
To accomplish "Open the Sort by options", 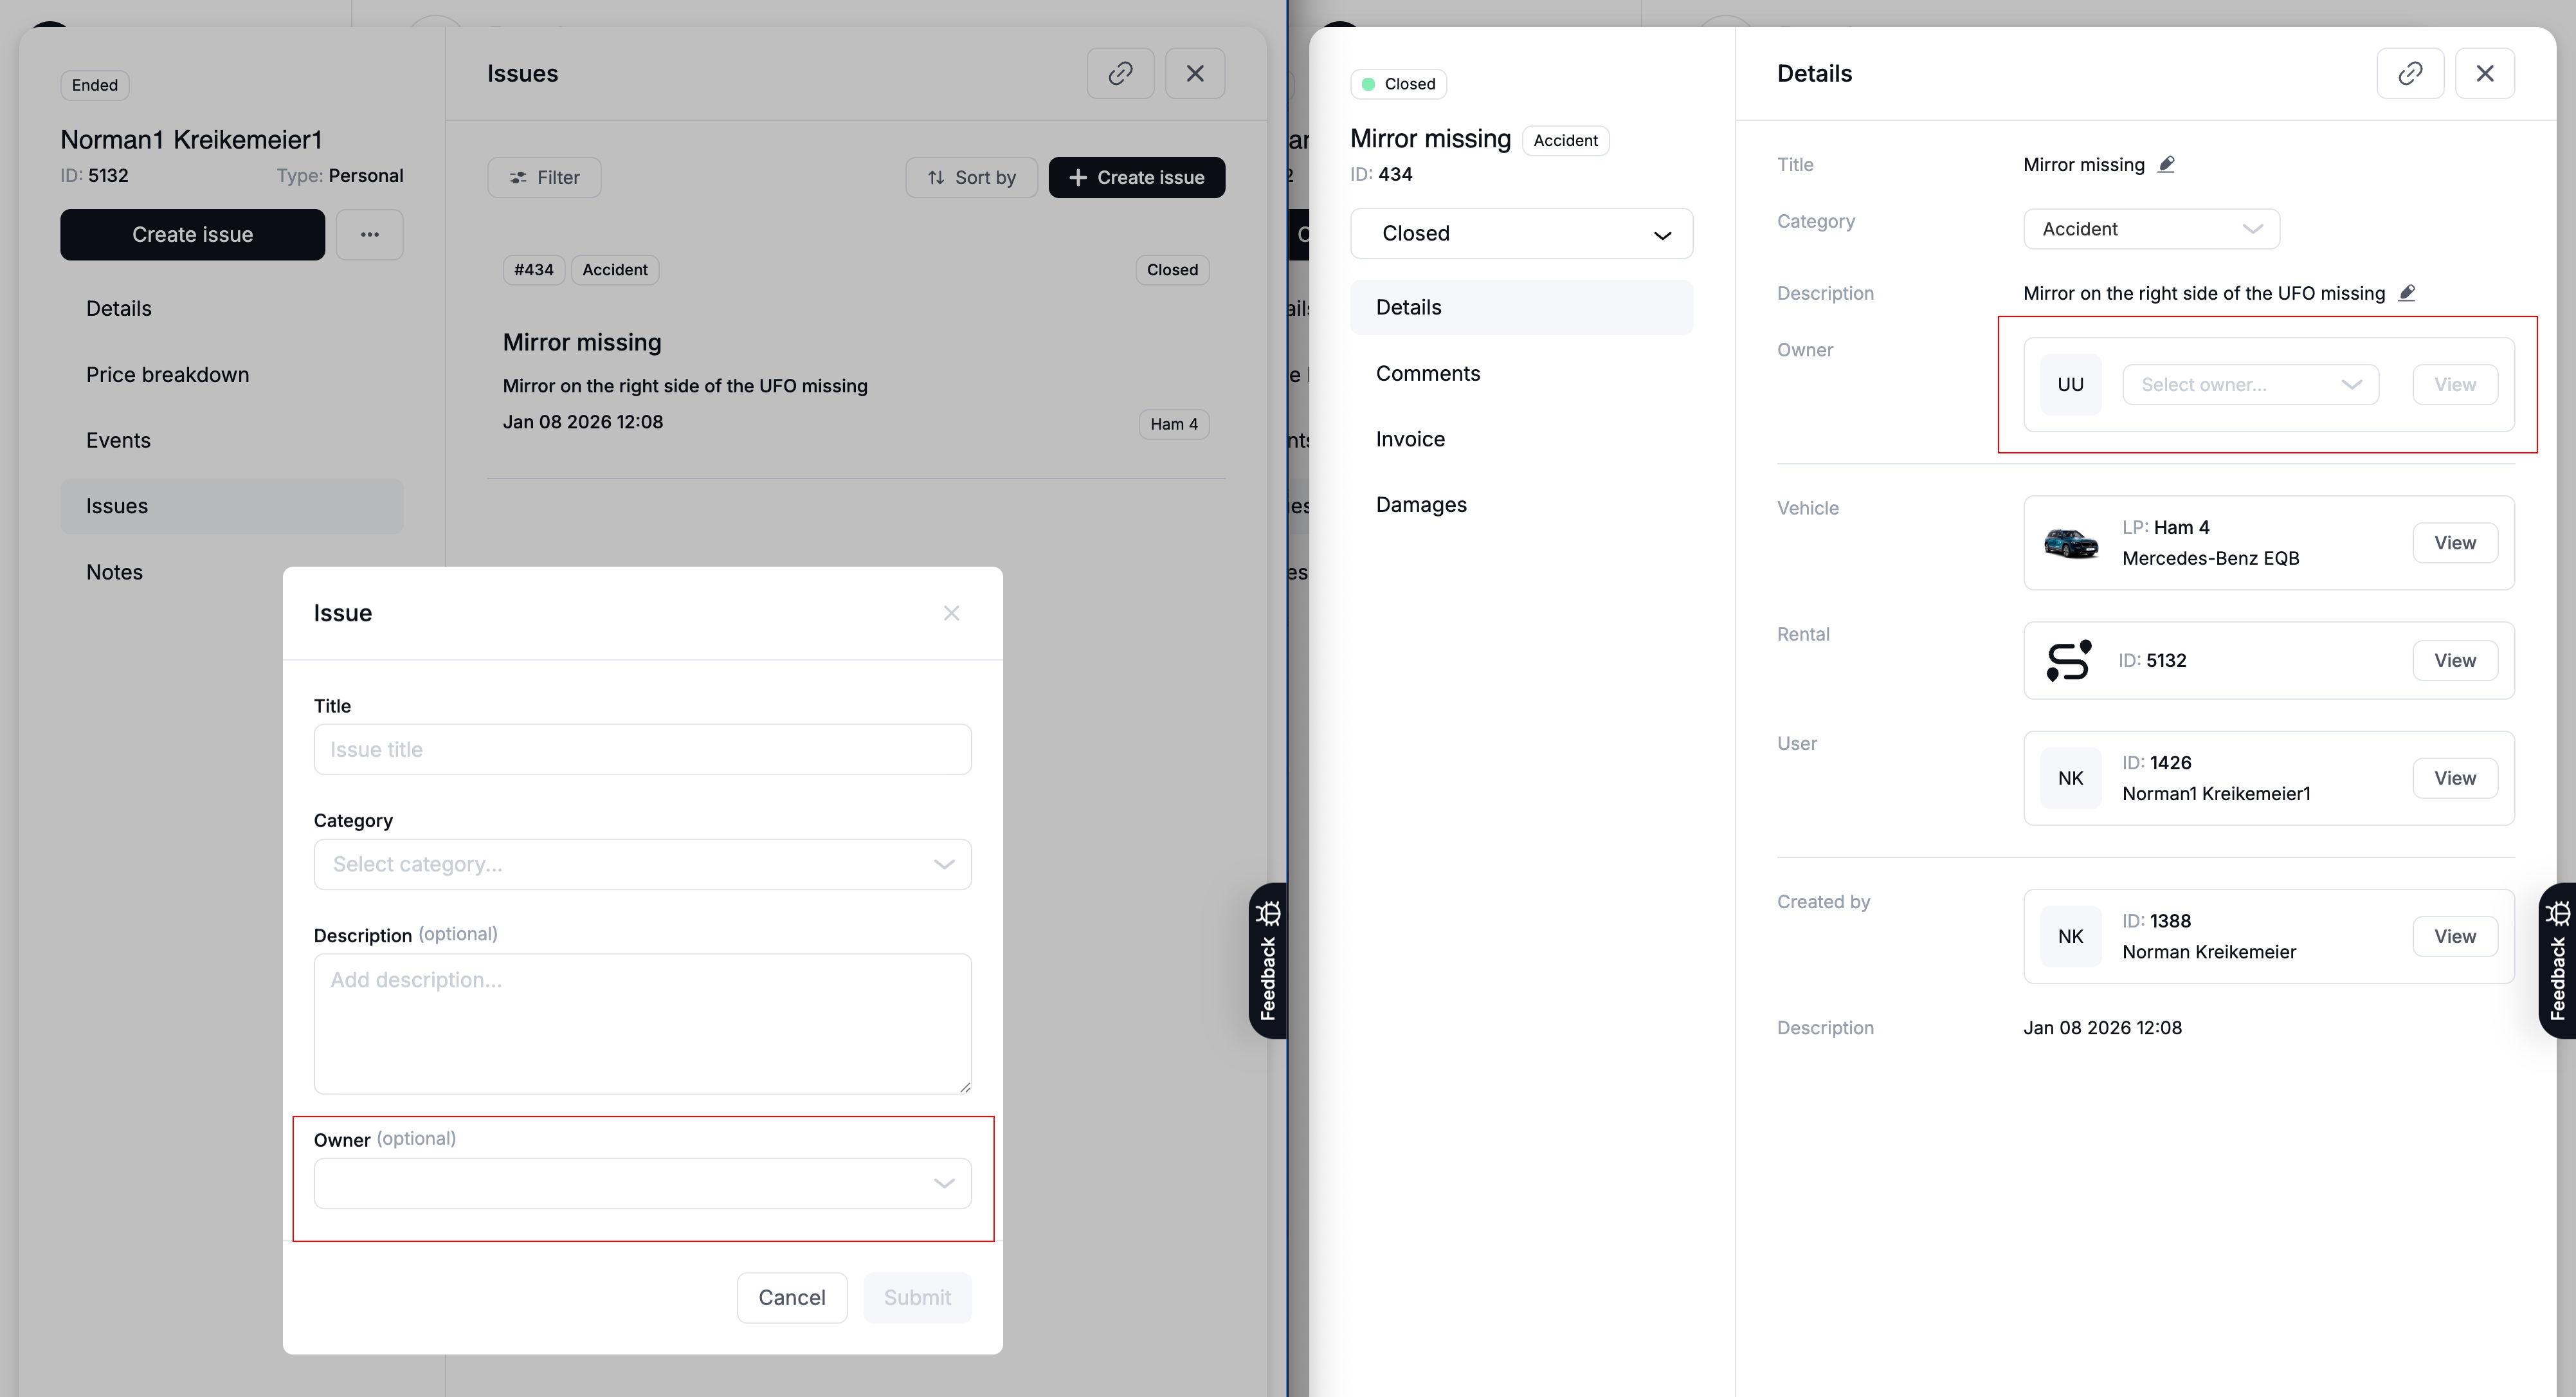I will (971, 178).
